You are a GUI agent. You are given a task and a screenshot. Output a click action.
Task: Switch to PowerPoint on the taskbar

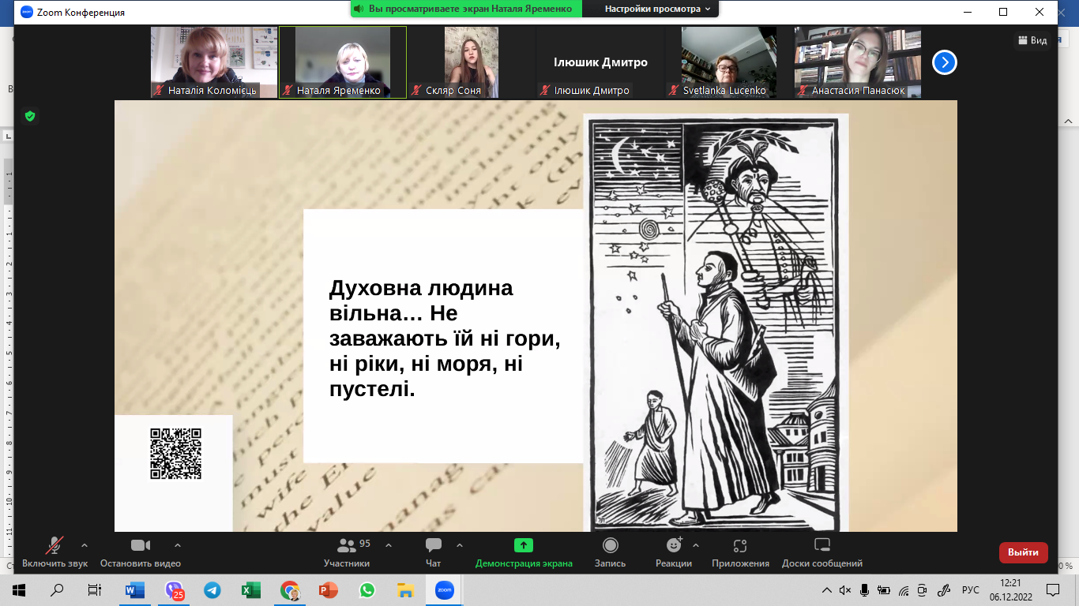click(x=328, y=590)
